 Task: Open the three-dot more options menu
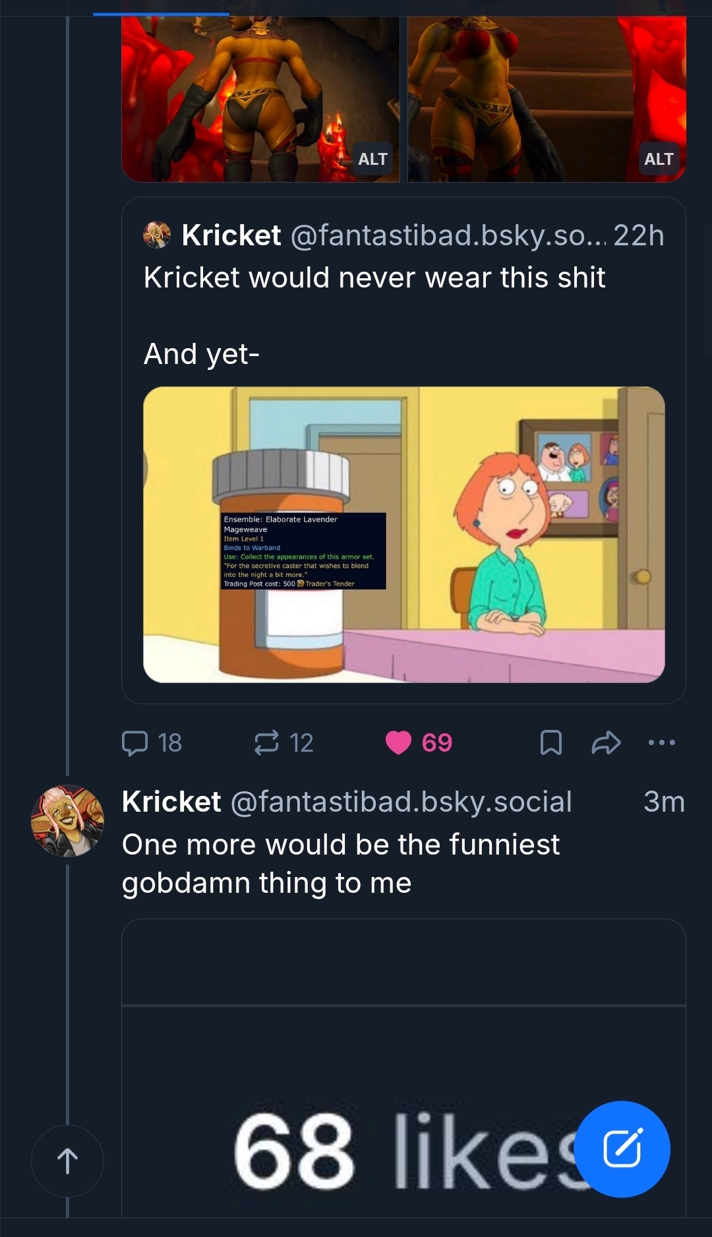pyautogui.click(x=661, y=742)
